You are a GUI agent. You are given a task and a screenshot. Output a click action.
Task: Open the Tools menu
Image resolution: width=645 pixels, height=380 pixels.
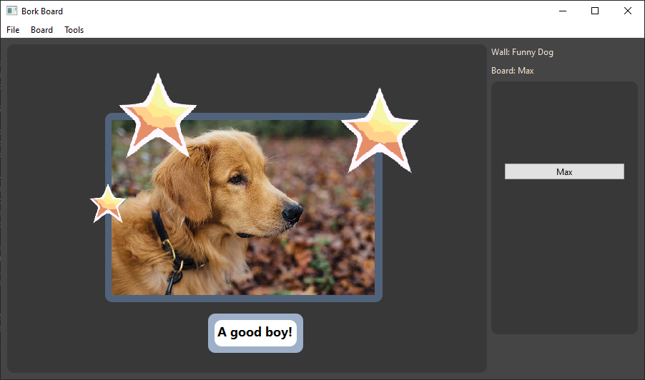coord(74,30)
